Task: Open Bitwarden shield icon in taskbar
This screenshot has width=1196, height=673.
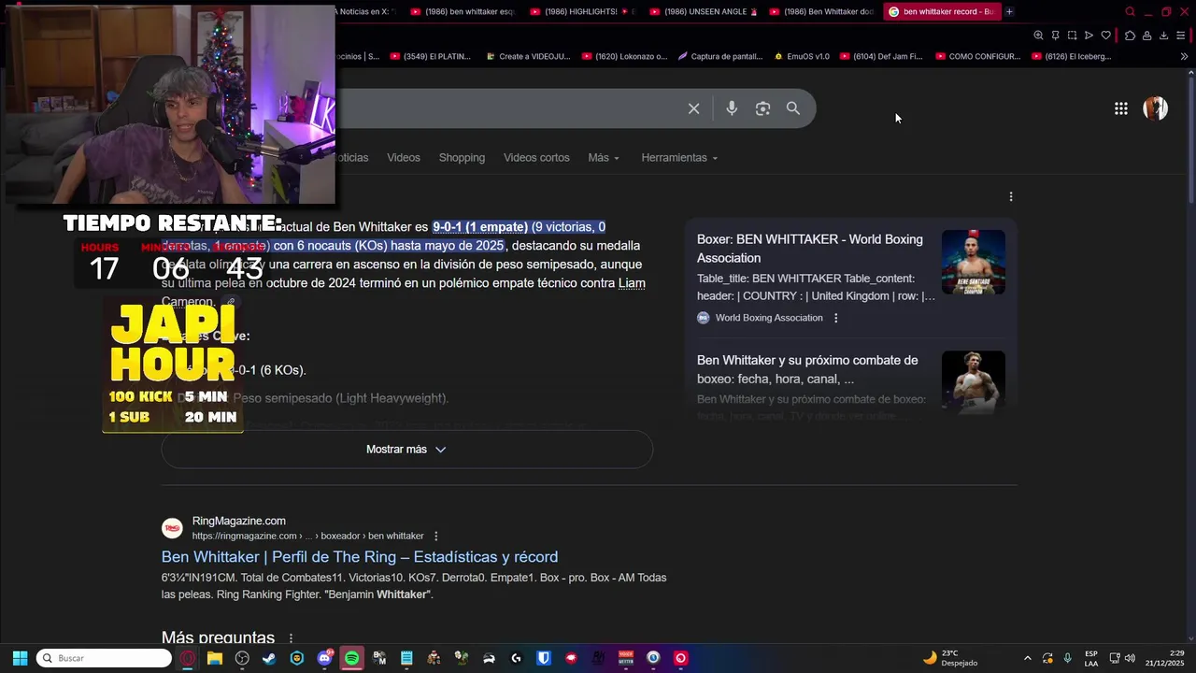Action: pos(543,658)
